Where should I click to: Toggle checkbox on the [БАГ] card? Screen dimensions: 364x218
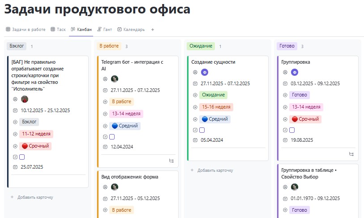point(22,157)
